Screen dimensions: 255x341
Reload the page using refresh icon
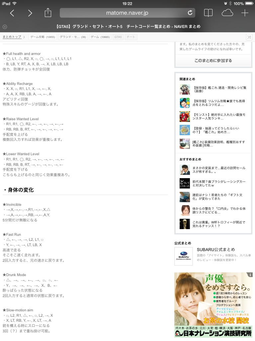pyautogui.click(x=190, y=13)
